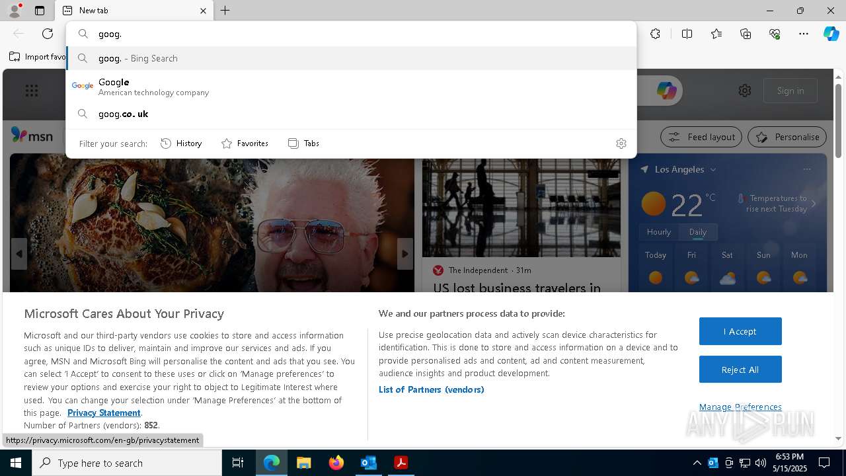Go to previous carousel story
The height and width of the screenshot is (476, 846).
point(19,254)
